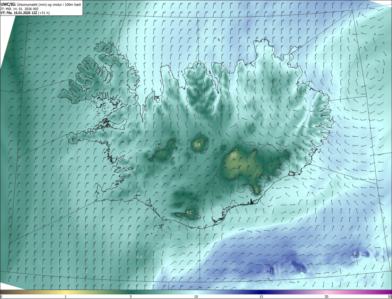The image size is (392, 299).
Task: Click the 5.3 value in north Iceland
Action: (198, 92)
